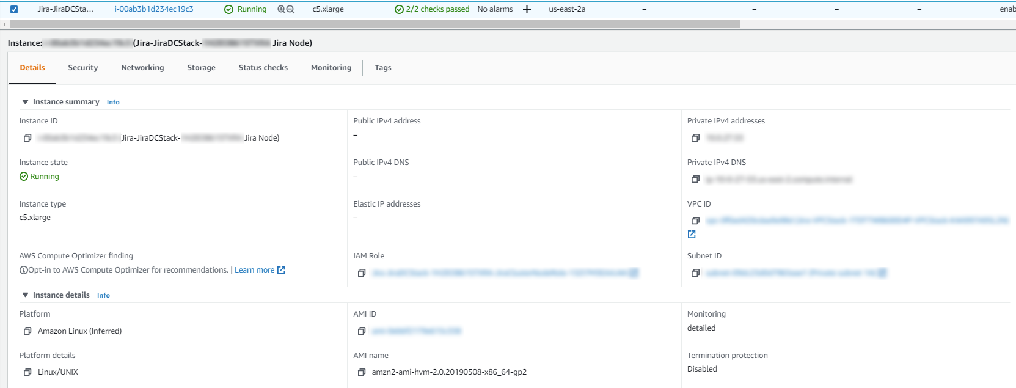Image resolution: width=1016 pixels, height=388 pixels.
Task: Click the 2/2 checks passed status
Action: click(x=432, y=9)
